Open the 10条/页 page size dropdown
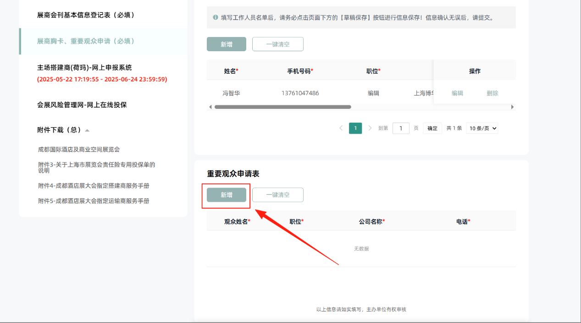Screen dimensions: 581x323 click(x=482, y=129)
